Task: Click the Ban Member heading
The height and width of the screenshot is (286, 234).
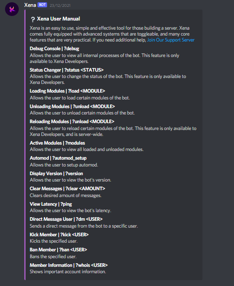Action: [x=58, y=250]
